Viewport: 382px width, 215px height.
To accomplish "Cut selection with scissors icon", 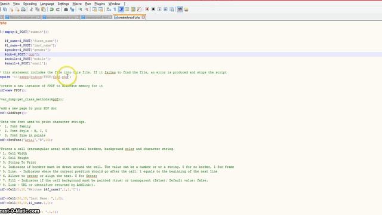I will pyautogui.click(x=31, y=10).
